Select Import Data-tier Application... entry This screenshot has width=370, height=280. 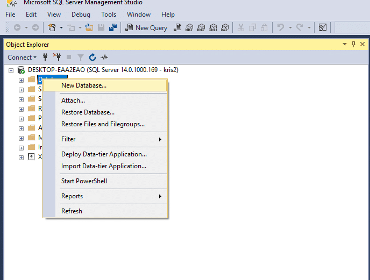click(x=105, y=166)
